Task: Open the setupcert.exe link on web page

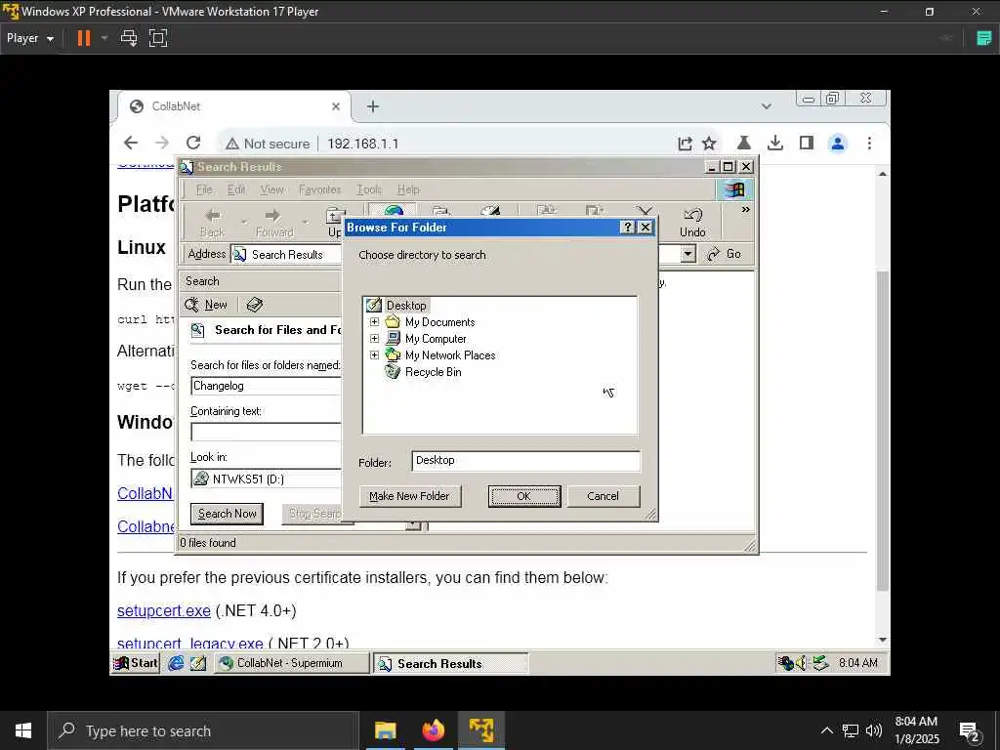Action: 164,610
